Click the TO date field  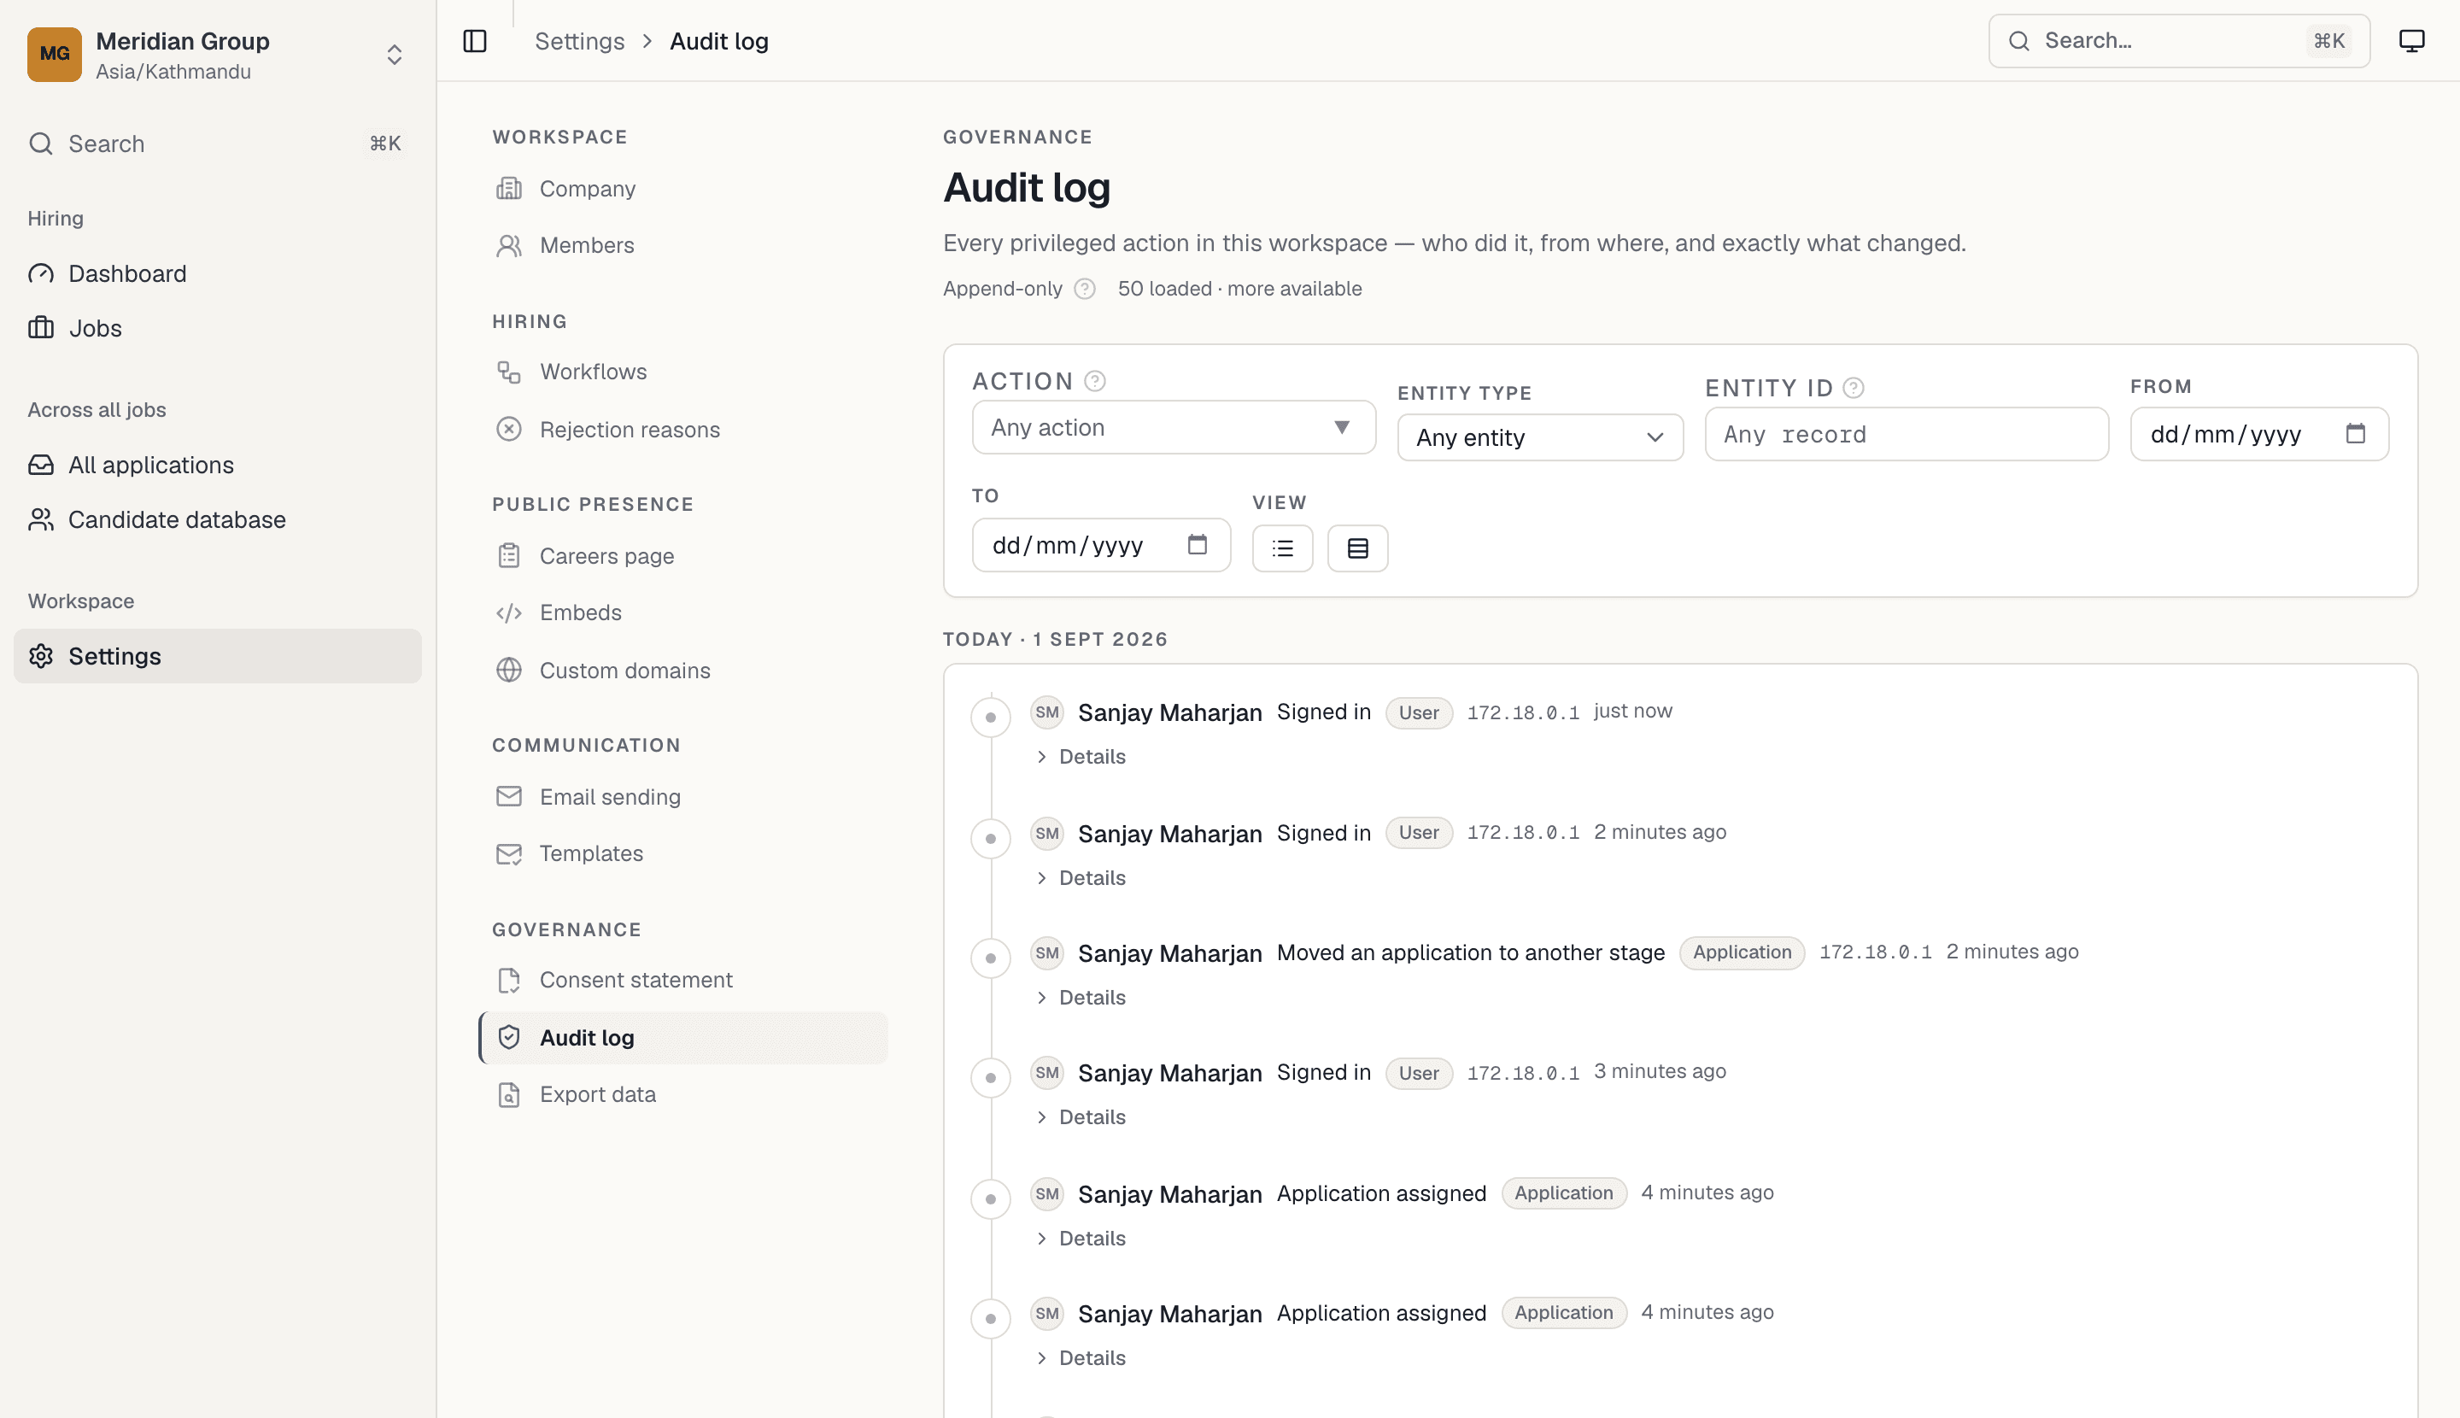coord(1100,545)
